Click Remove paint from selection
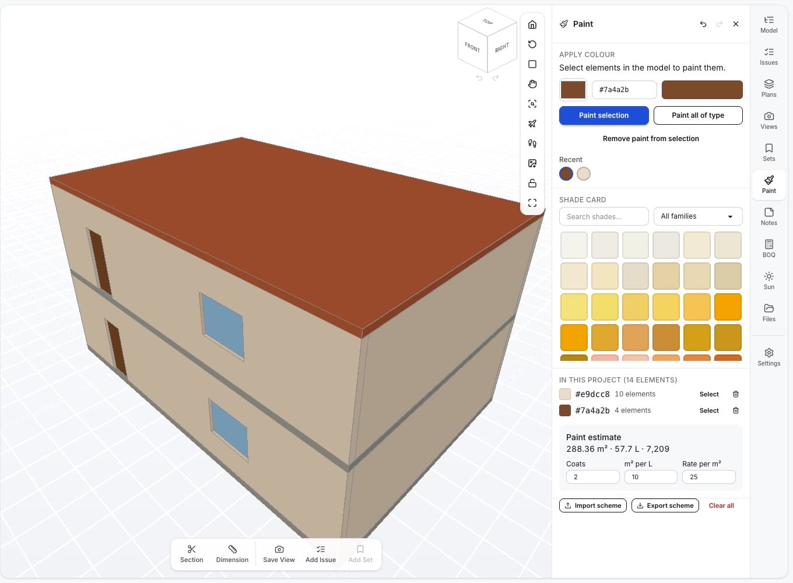Screen dimensions: 793x583 651,139
